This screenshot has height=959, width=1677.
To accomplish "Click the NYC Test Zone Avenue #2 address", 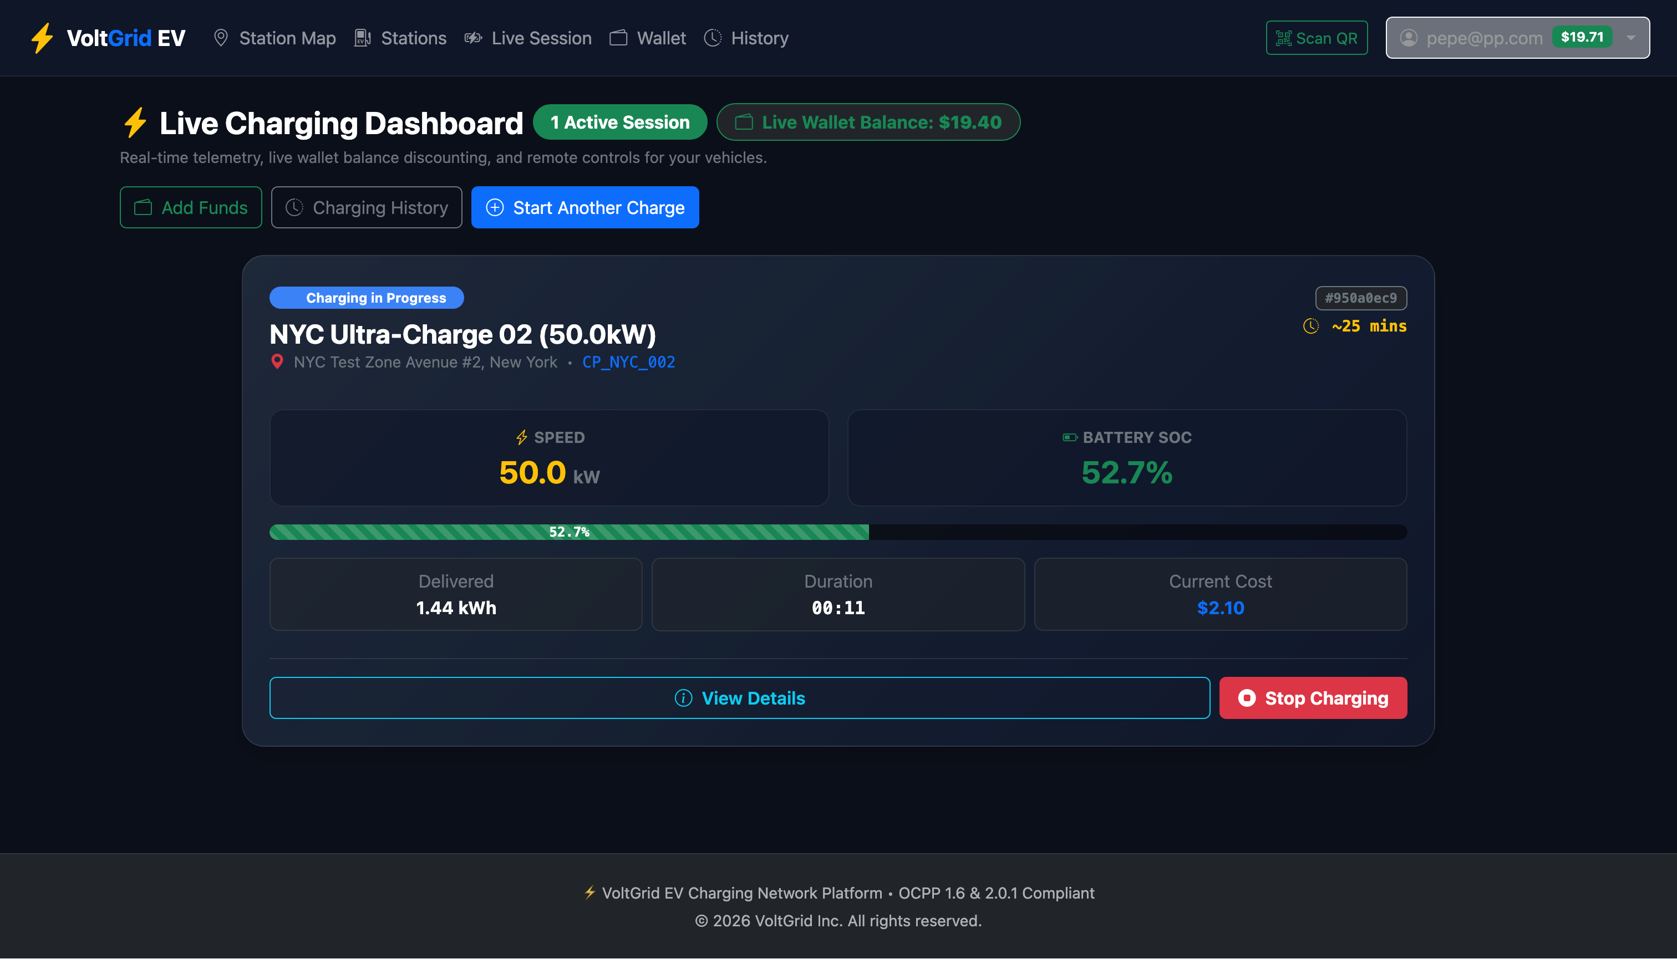I will coord(426,363).
